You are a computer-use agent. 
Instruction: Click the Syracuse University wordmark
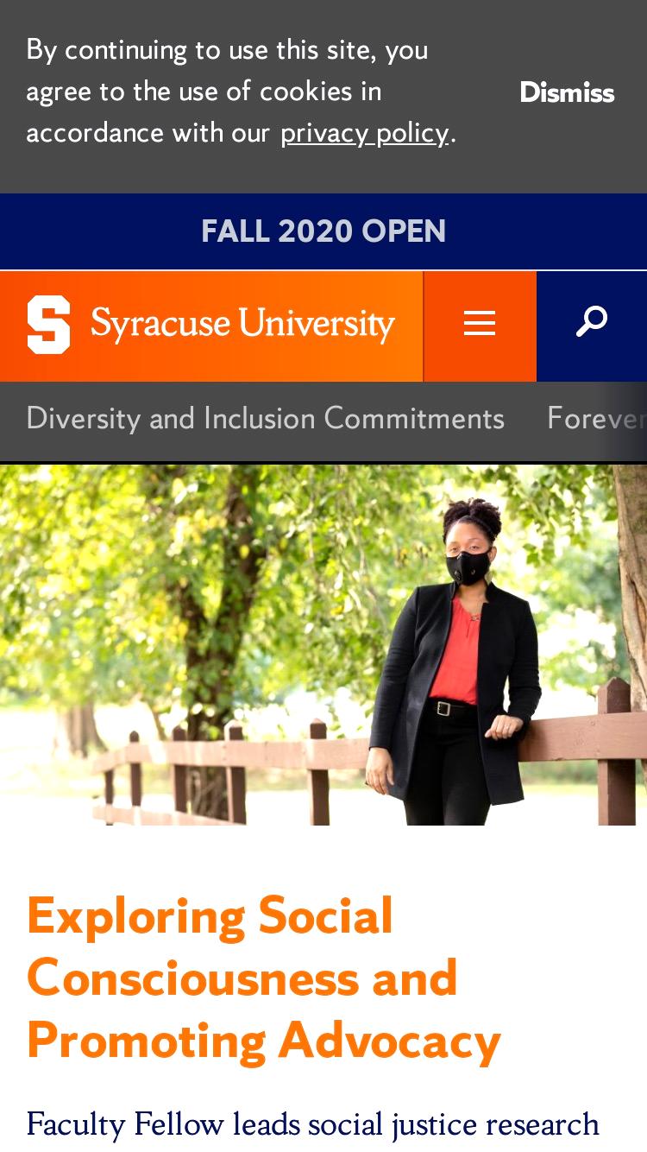(x=242, y=324)
